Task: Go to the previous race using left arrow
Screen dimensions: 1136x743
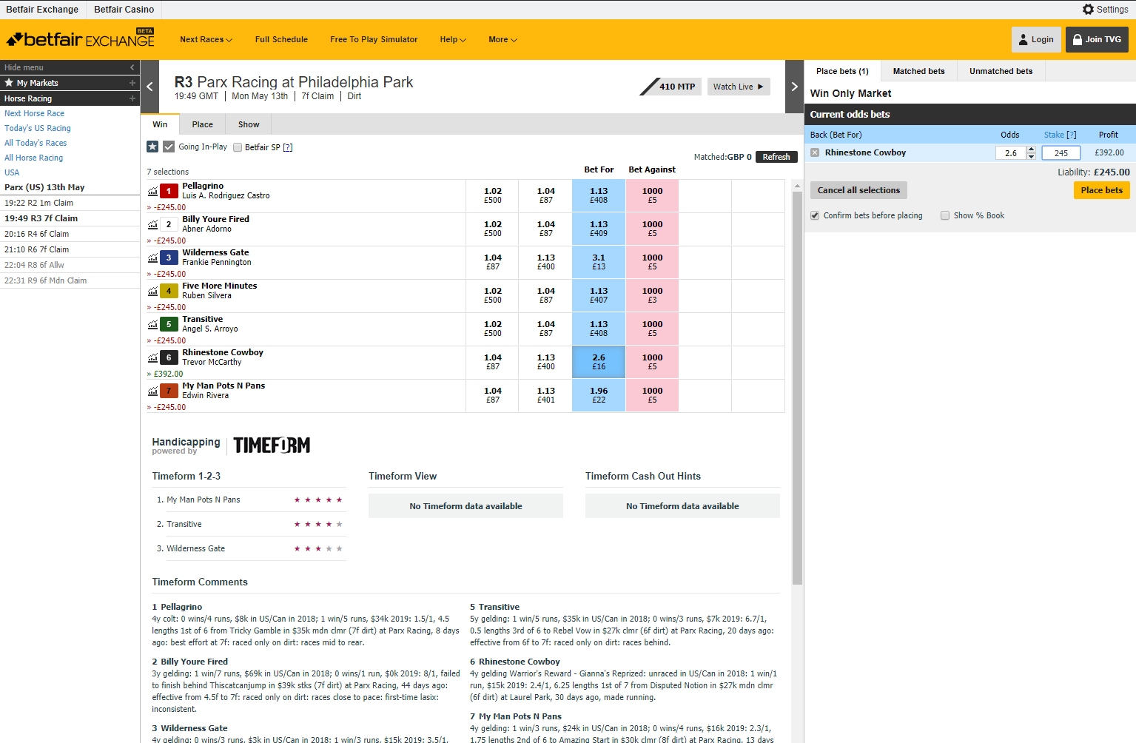Action: pos(149,87)
